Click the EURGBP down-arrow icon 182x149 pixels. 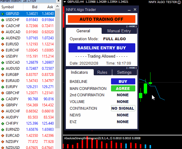pos(2,75)
